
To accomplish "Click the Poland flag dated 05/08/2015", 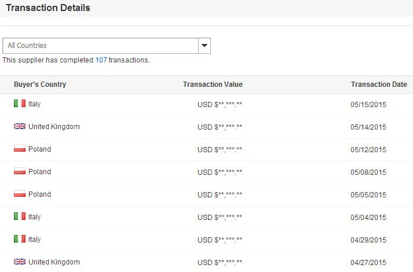I will click(x=20, y=172).
